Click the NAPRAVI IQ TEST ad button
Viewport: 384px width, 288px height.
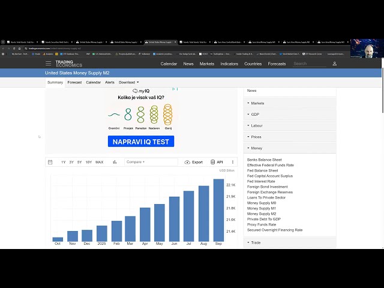[x=141, y=142]
